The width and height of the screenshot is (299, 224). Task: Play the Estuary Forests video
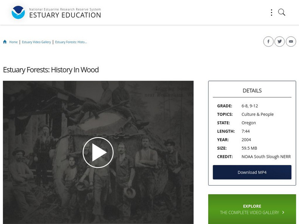98,152
